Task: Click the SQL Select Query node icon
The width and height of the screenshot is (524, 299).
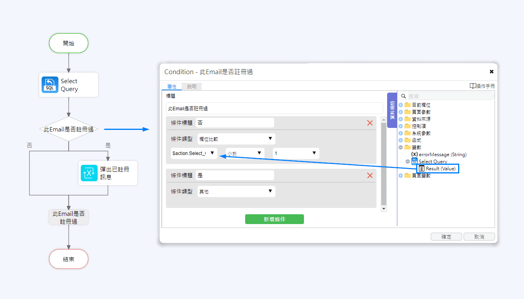Action: (50, 85)
